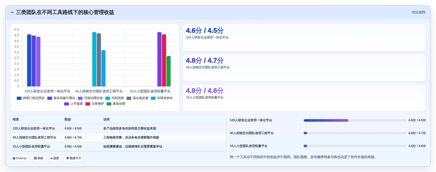Click the title 三类团队在不同工具路线下的核心管理收益

click(x=65, y=12)
